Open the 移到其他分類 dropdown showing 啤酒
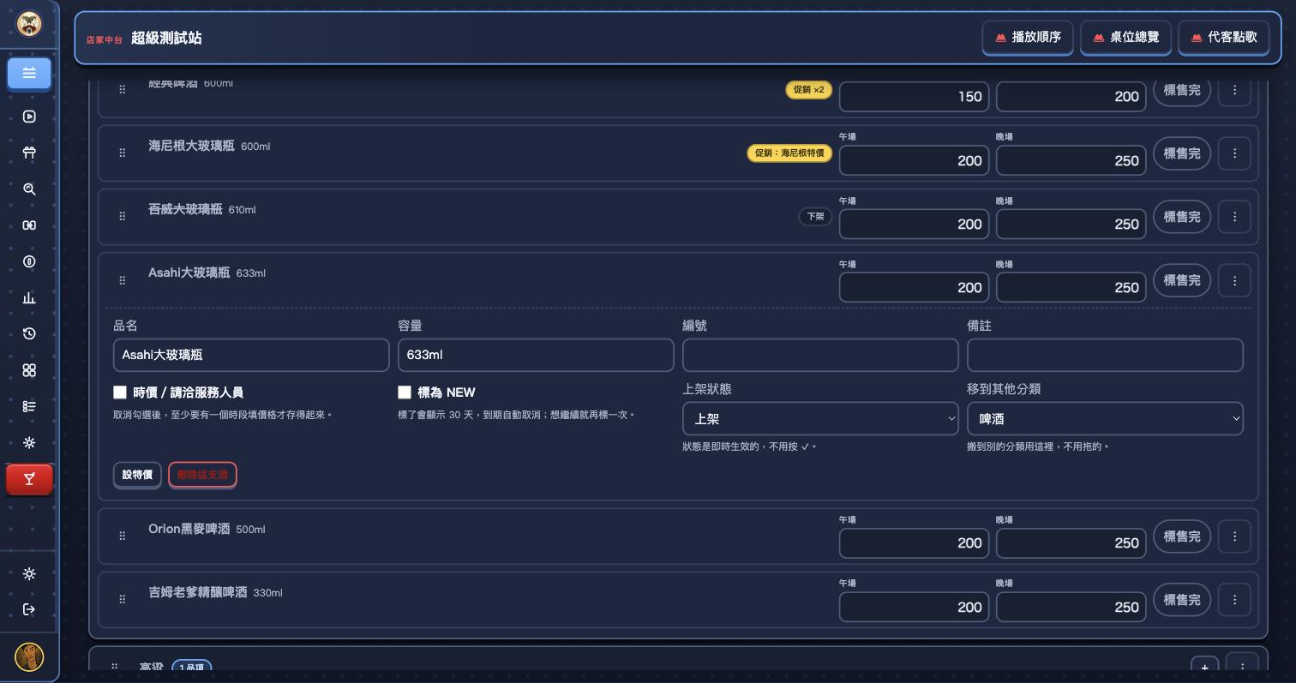 tap(1105, 419)
